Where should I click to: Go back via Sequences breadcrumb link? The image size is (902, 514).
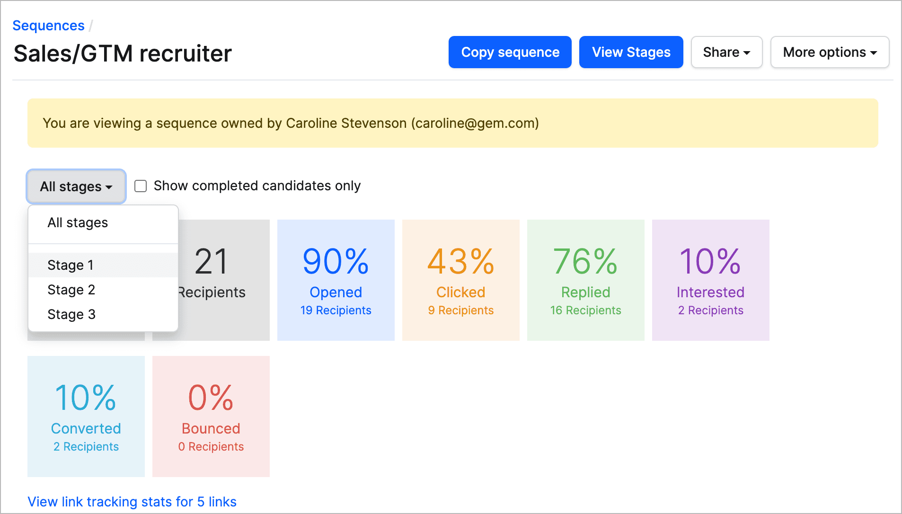click(48, 26)
